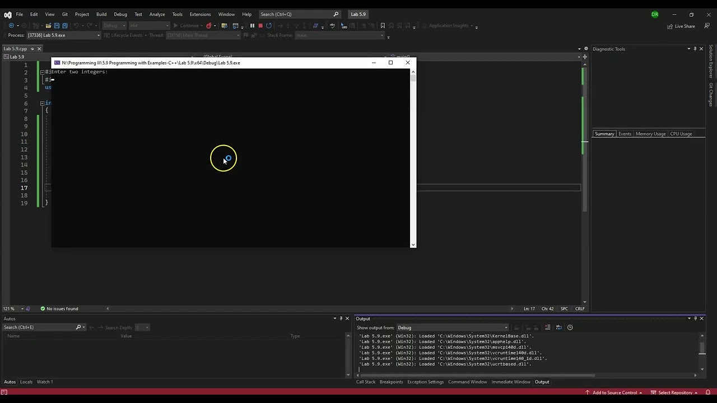Click the Autos search magnifier icon
This screenshot has width=717, height=403.
point(78,327)
